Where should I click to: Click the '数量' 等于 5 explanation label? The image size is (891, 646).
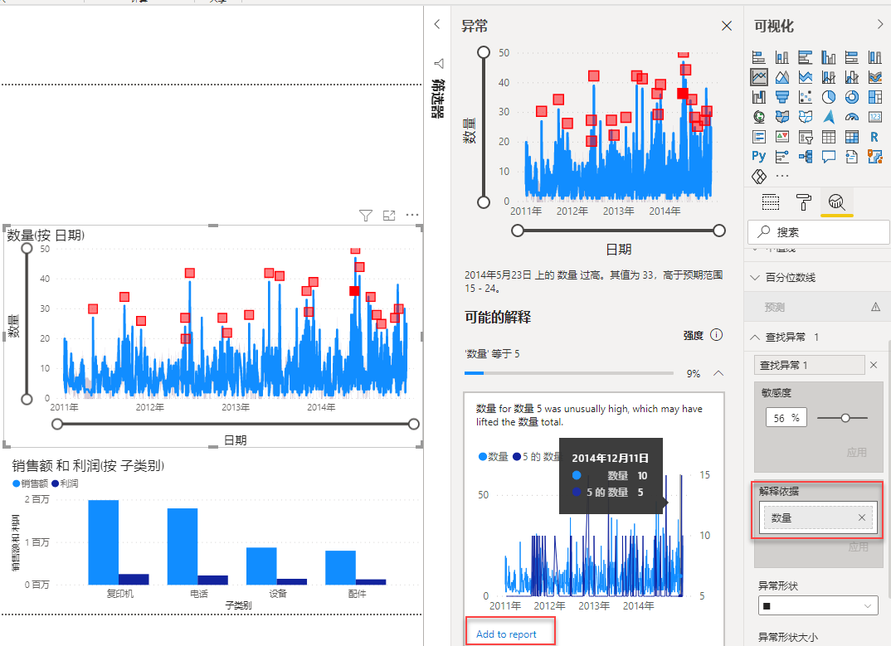tap(492, 354)
